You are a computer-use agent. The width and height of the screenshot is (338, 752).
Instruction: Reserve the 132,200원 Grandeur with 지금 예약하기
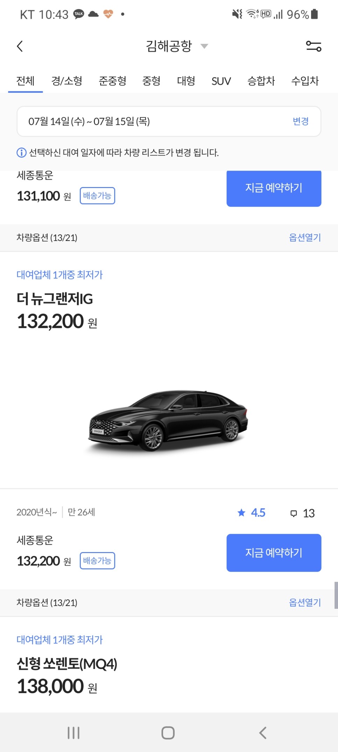click(x=274, y=552)
